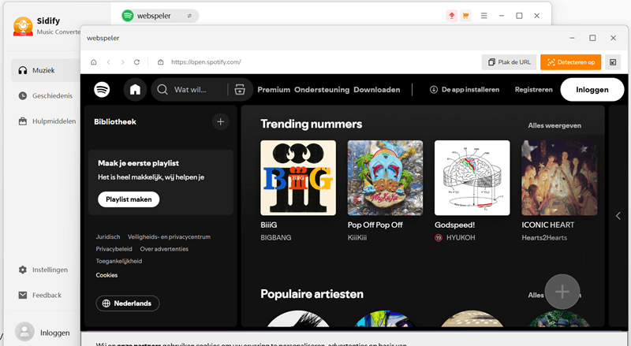
Task: Click the HYUKOH artist name
Action: [461, 238]
